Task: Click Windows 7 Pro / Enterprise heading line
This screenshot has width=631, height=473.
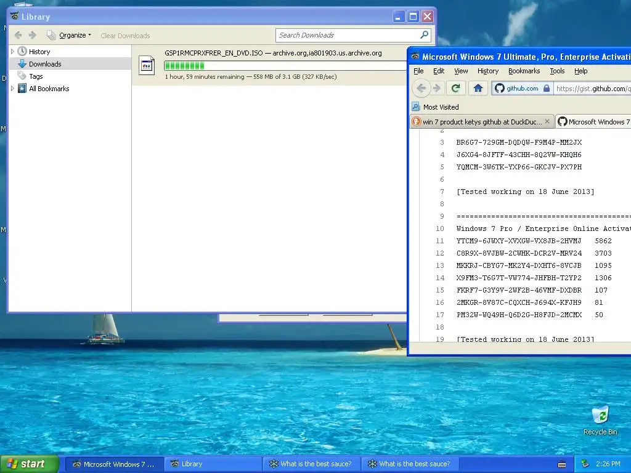Action: [543, 228]
